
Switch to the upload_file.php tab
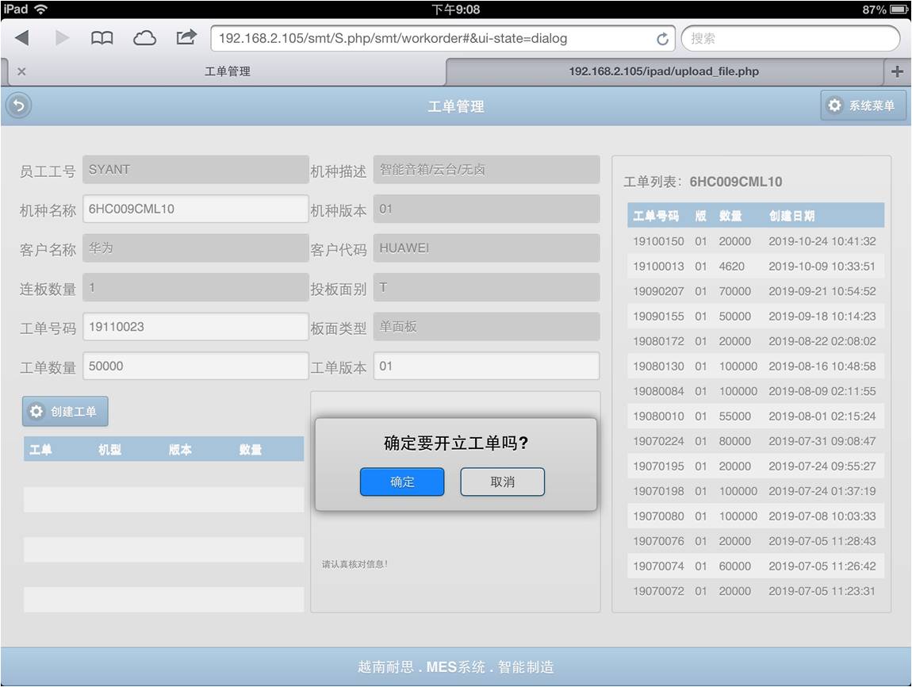[664, 71]
